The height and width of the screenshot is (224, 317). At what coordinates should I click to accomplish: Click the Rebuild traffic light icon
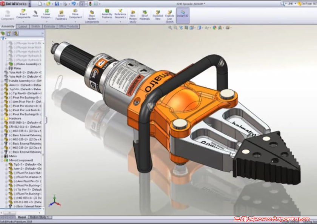click(90, 4)
